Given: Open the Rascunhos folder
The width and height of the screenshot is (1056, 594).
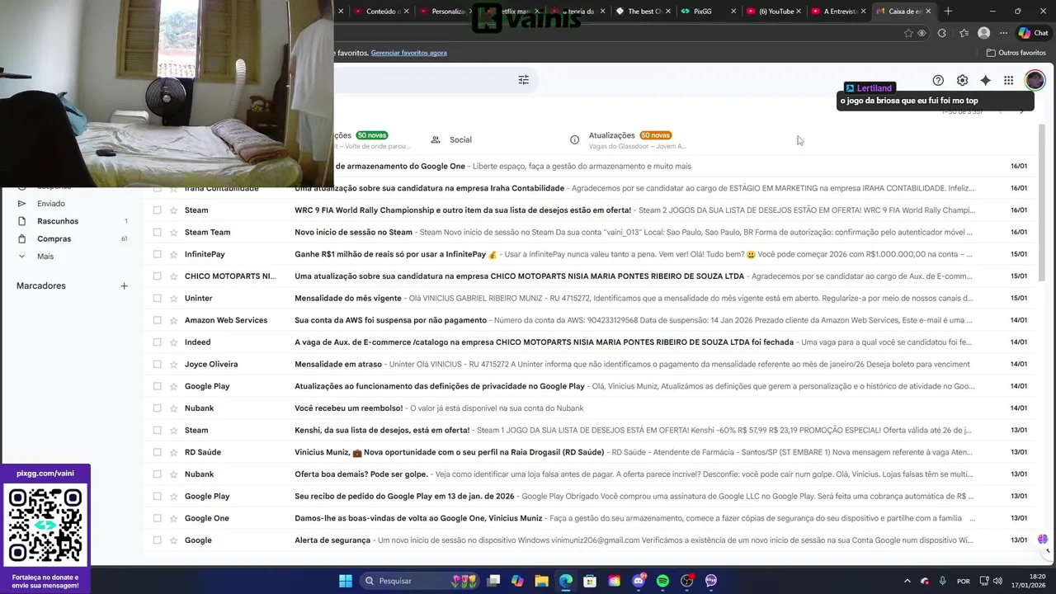Looking at the screenshot, I should (x=58, y=221).
